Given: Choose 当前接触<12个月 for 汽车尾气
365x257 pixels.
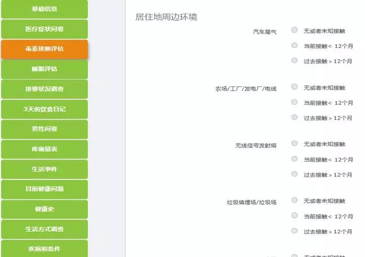Looking at the screenshot, I should pos(295,45).
